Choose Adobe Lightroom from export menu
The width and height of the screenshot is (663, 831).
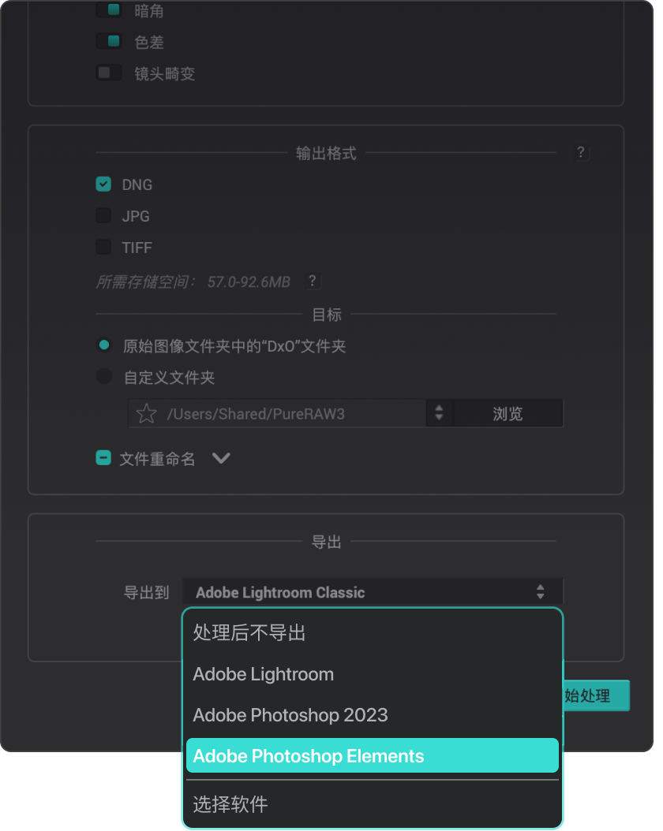pos(373,674)
